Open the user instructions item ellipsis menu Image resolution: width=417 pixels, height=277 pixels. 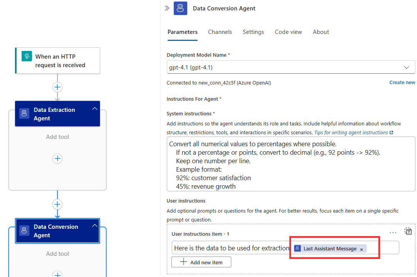(393, 232)
